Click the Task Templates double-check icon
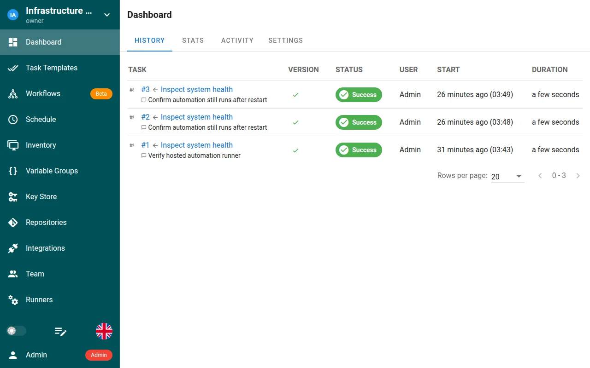The width and height of the screenshot is (590, 368). pos(13,68)
